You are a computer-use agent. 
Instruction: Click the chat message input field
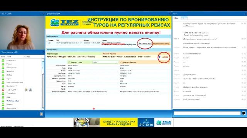click(x=207, y=113)
